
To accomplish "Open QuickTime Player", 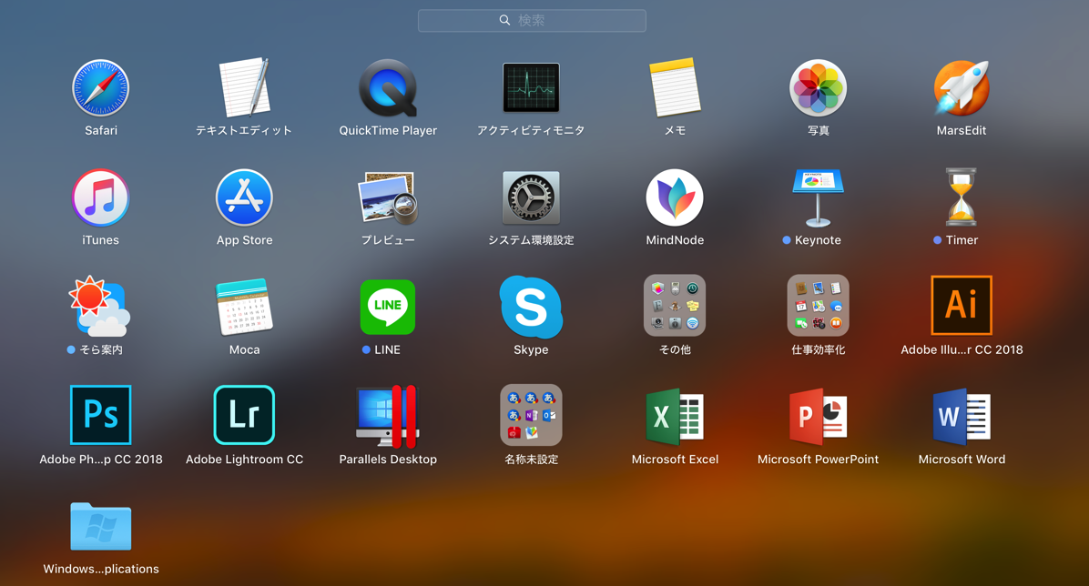I will (x=388, y=88).
